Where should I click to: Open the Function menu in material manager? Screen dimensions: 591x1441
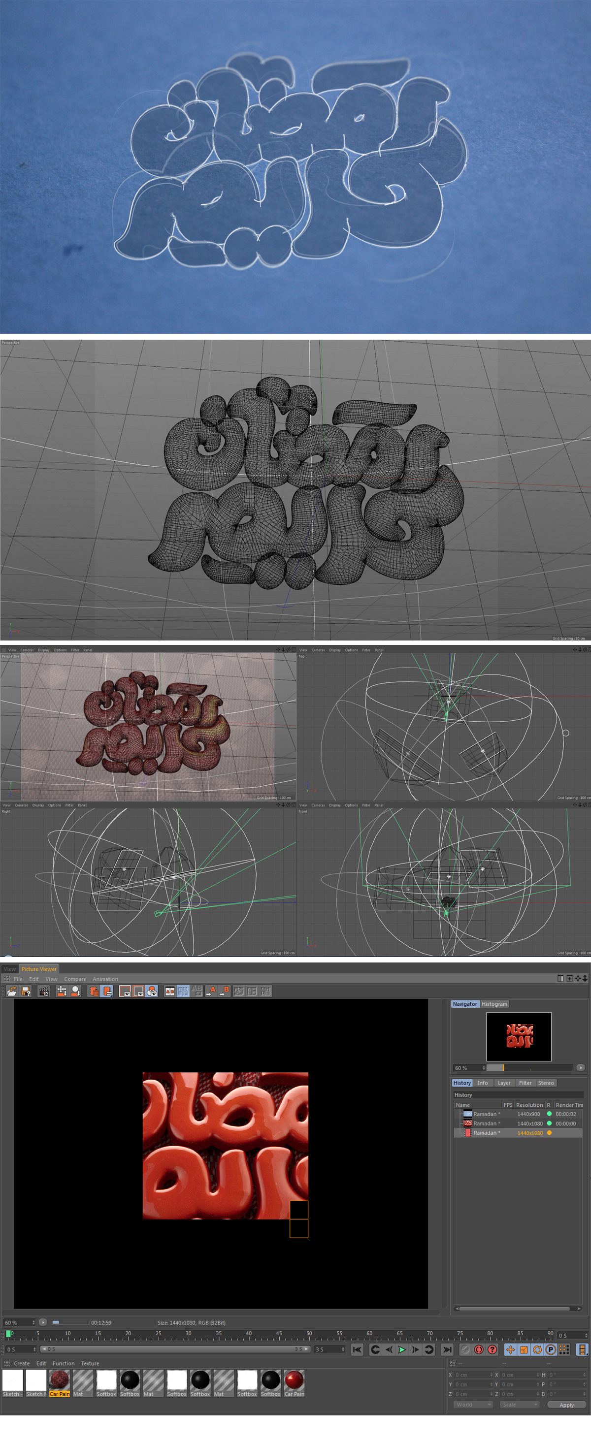63,1363
